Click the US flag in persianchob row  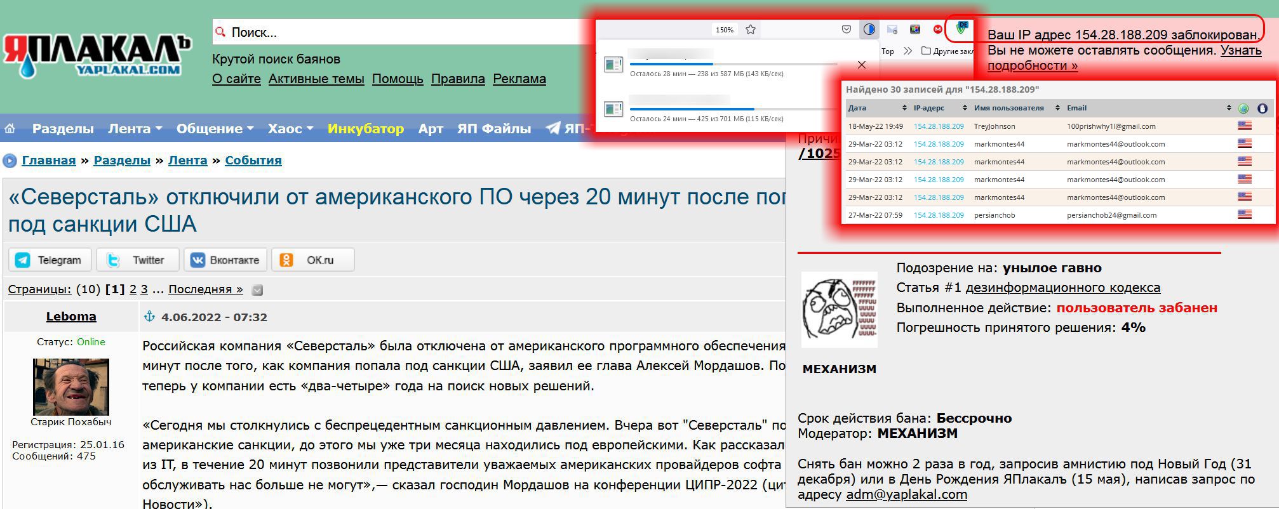coord(1245,215)
